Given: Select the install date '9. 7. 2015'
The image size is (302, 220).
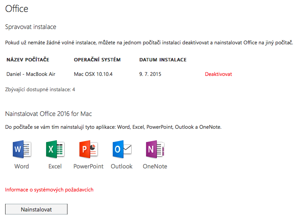Looking at the screenshot, I should pos(150,74).
